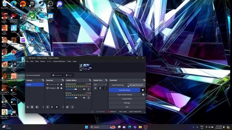Open the Scene Collection menu
232x130 pixels.
(x=59, y=61)
